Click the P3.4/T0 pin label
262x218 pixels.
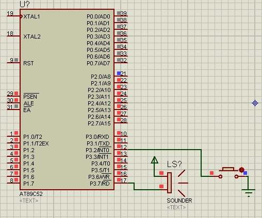[x=101, y=164]
